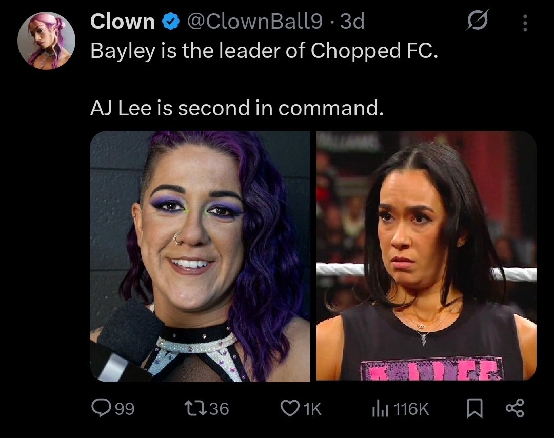Click the 116K views count
The image size is (554, 438).
411,409
